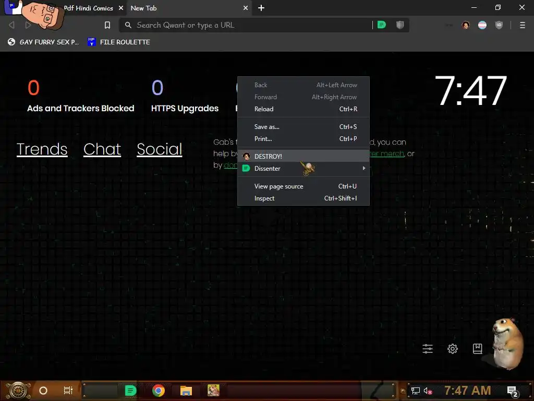Click the striped flag extension icon

click(x=482, y=25)
